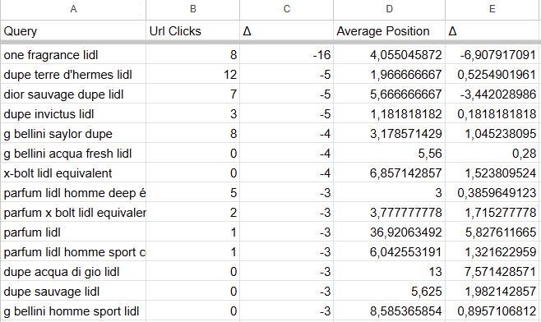
Task: Click position delta 7,571428571
Action: tap(492, 272)
